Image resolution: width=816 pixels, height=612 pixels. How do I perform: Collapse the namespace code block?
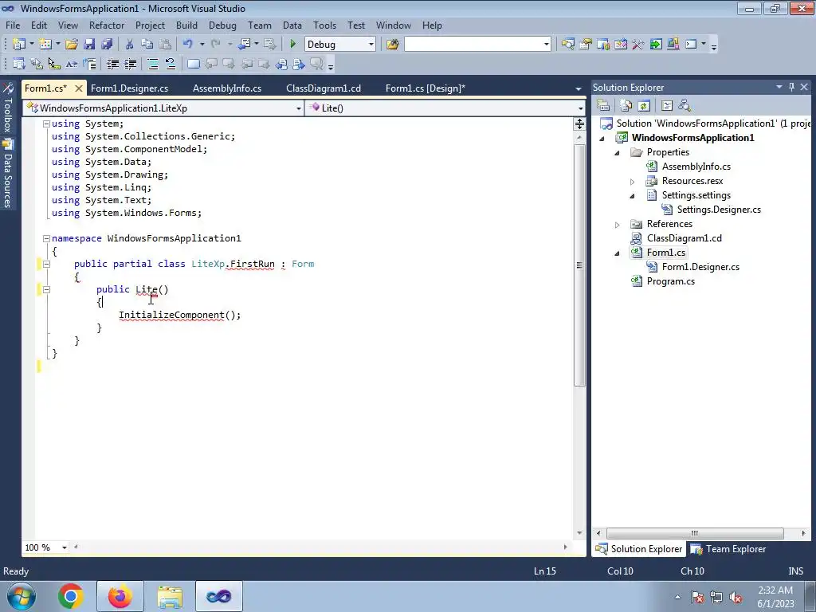click(x=46, y=238)
